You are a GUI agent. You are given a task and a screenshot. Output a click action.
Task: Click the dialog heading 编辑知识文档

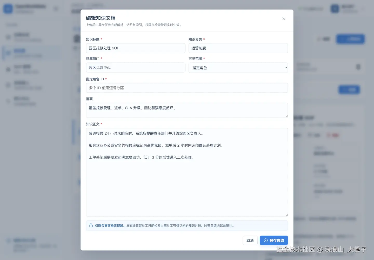tap(101, 18)
